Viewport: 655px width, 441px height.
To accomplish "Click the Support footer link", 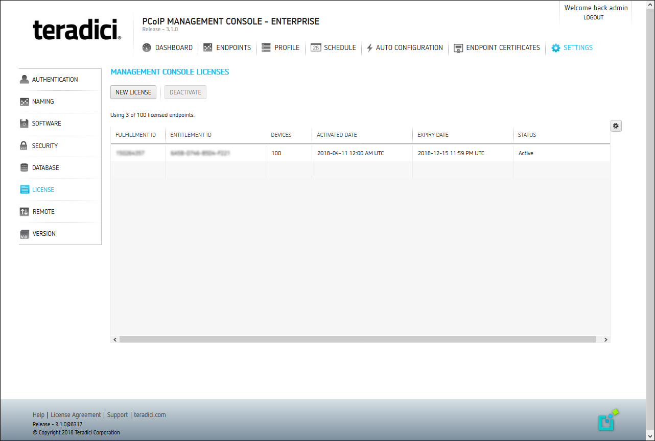I will pos(118,415).
